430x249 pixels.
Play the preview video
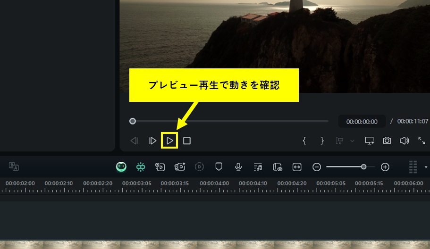(170, 141)
